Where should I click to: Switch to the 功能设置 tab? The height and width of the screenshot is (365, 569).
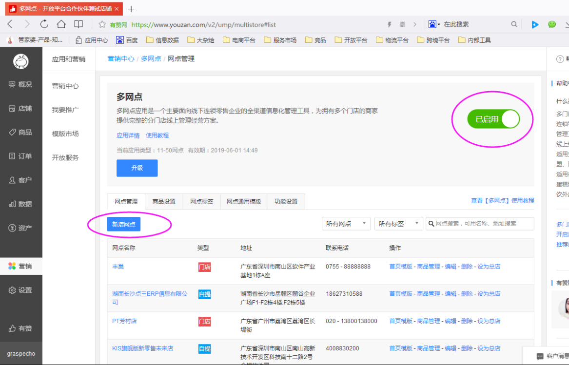coord(286,201)
